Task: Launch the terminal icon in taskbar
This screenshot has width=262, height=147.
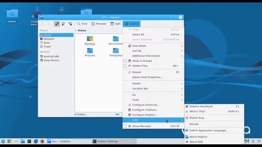Action: point(29,141)
